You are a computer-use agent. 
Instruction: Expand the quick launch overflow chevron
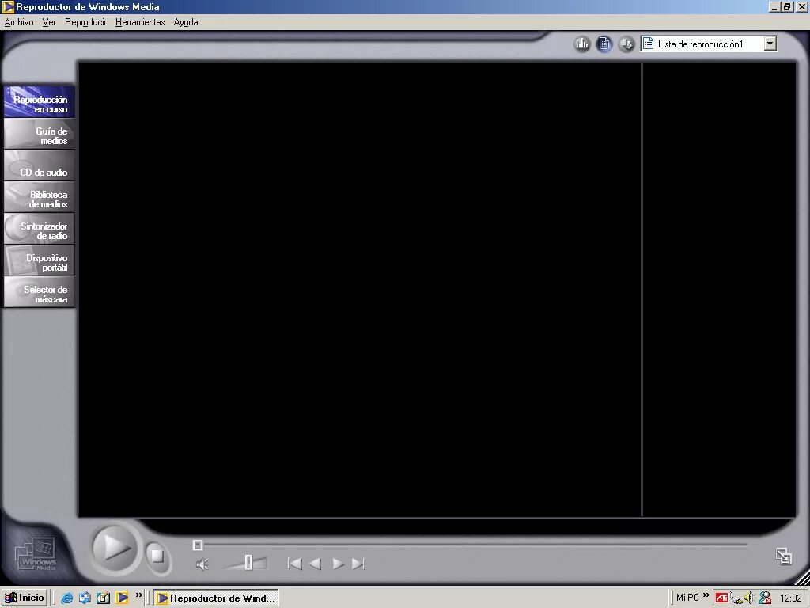click(138, 595)
